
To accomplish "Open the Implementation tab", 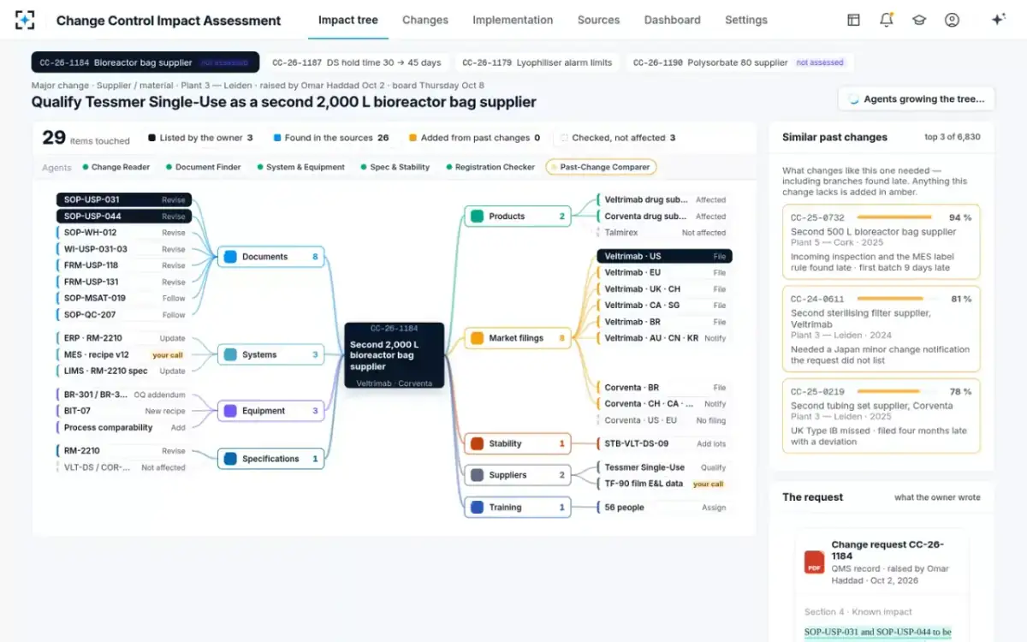I will [513, 20].
